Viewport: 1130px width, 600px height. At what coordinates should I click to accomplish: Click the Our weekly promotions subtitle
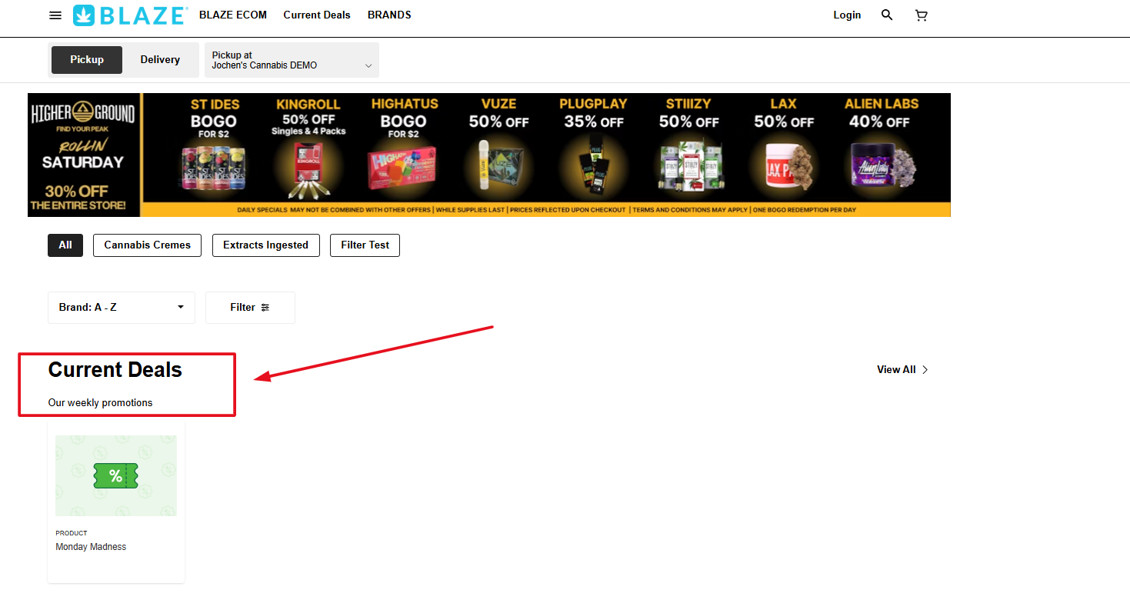[x=100, y=403]
